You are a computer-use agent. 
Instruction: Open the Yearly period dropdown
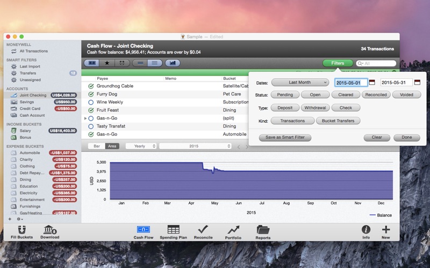(141, 146)
